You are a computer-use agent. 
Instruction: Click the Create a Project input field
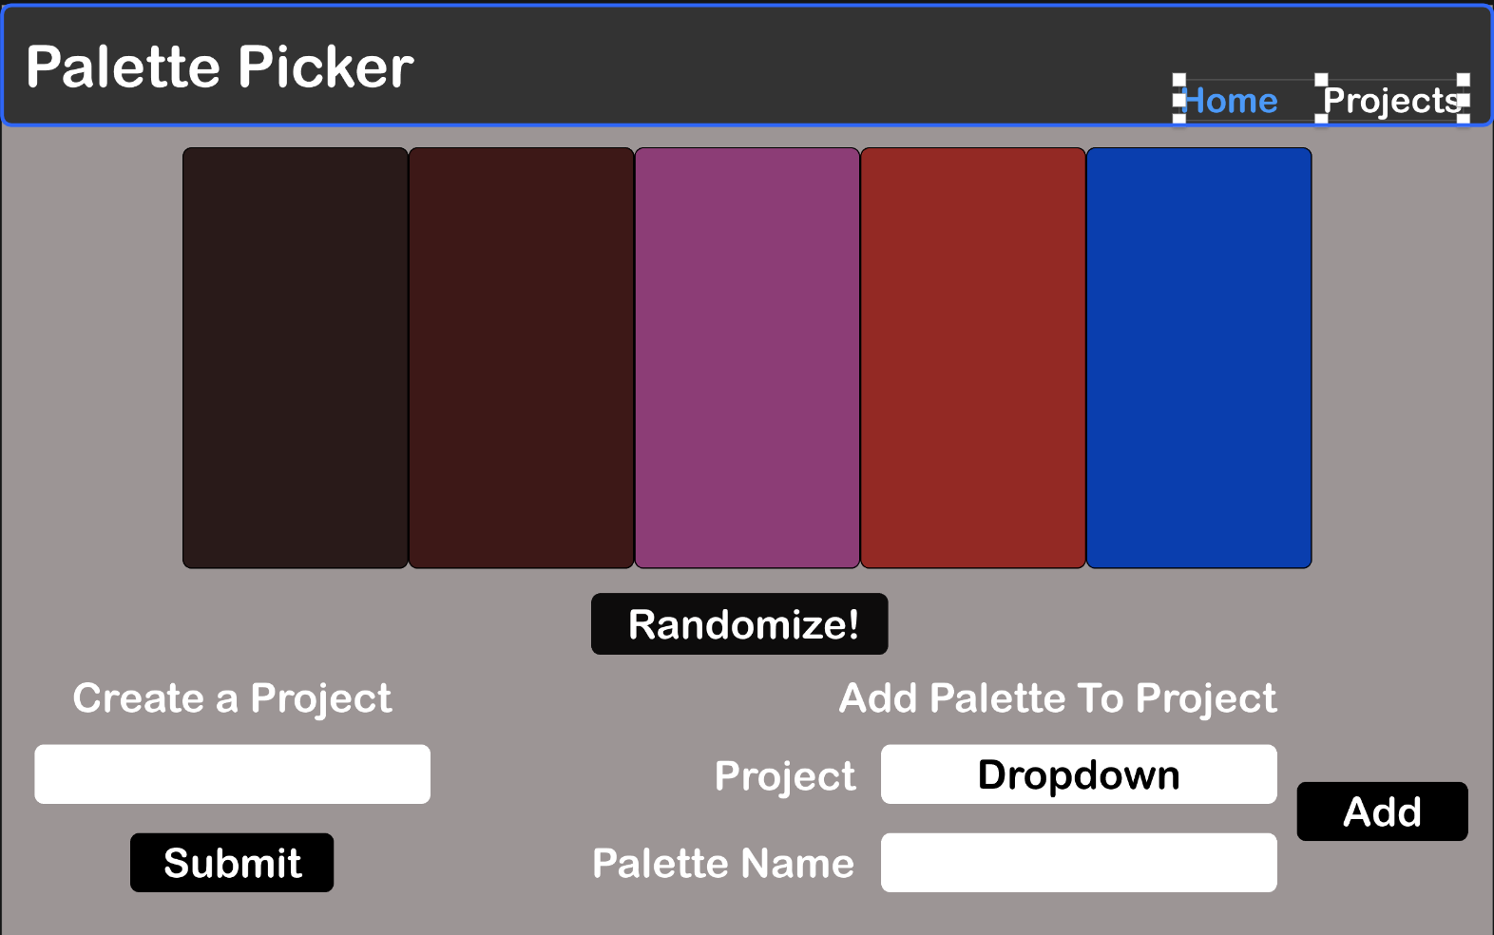click(232, 773)
